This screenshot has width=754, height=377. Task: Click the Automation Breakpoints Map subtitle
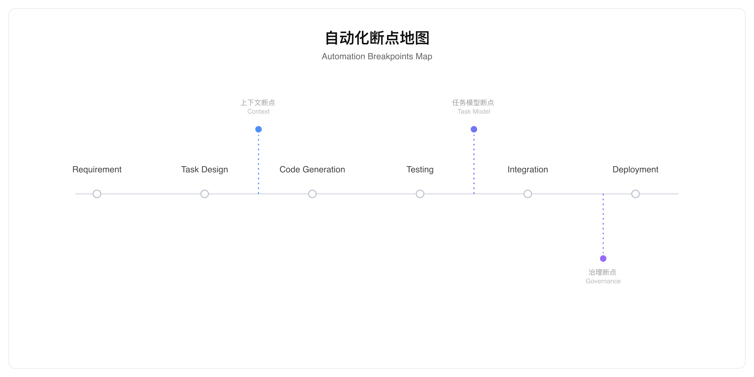click(x=377, y=56)
